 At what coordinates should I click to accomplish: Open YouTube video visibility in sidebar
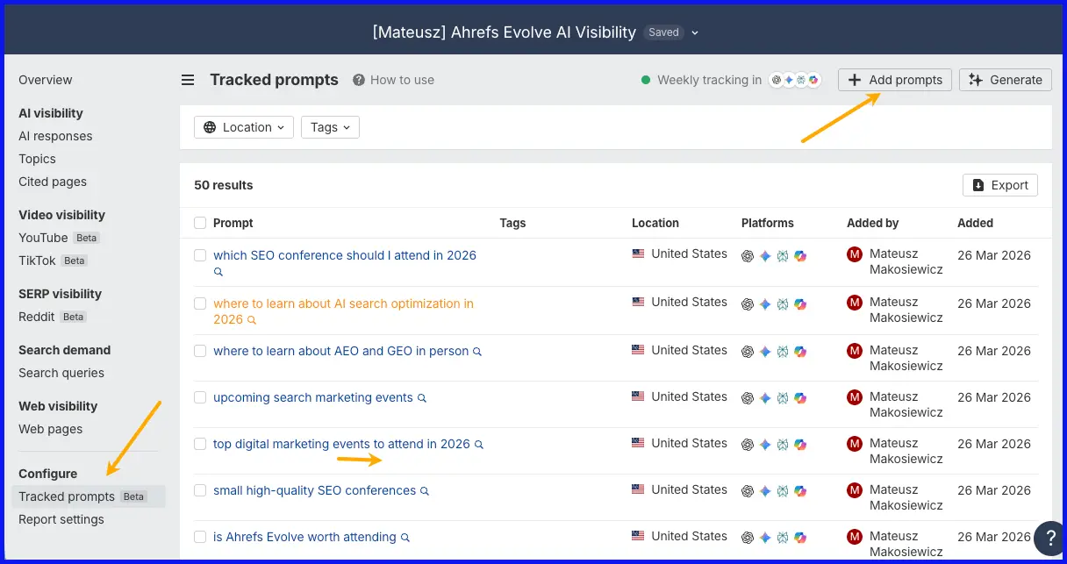pos(43,238)
